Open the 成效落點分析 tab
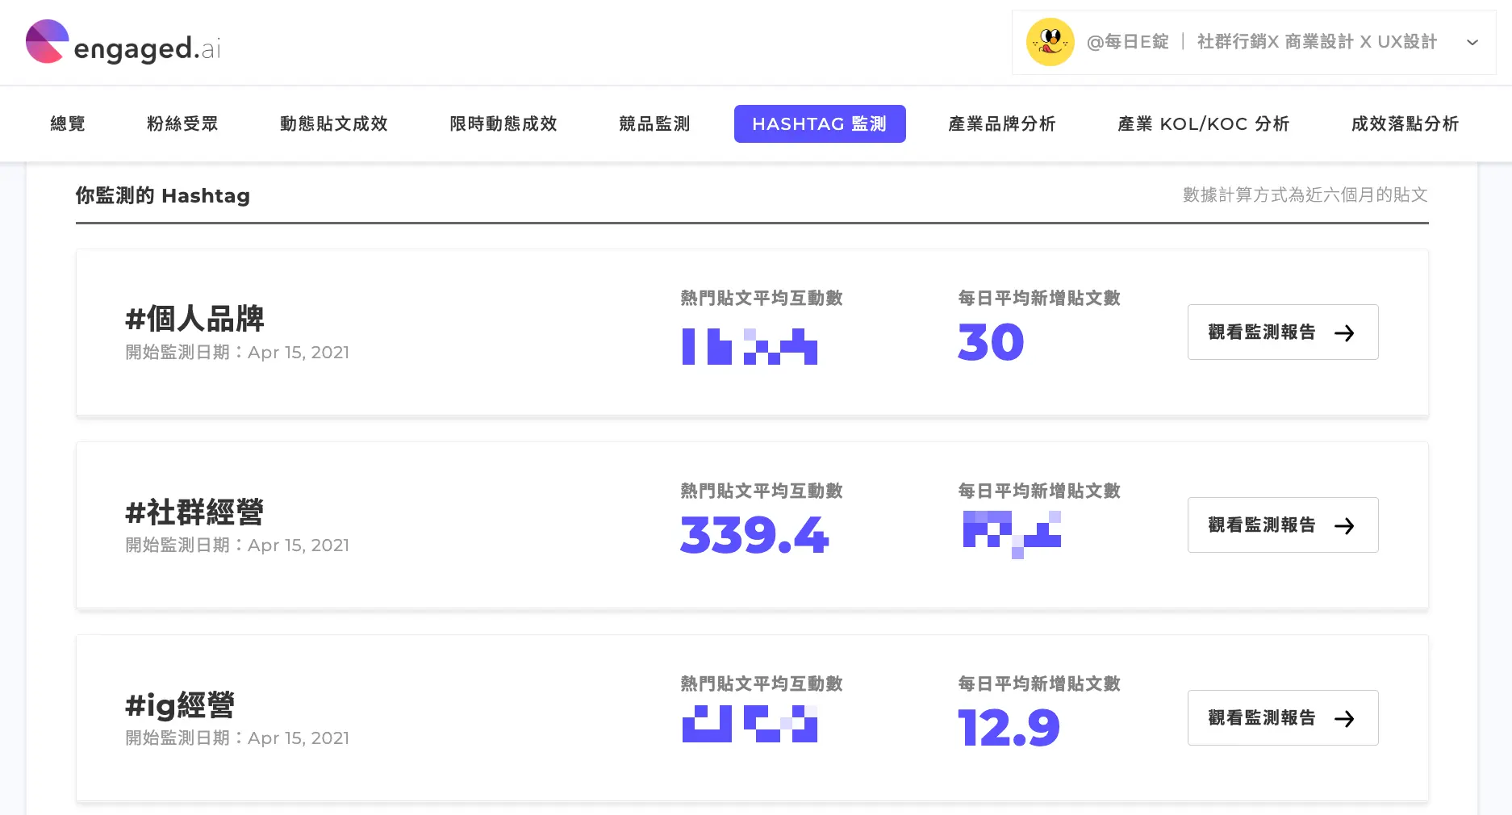Screen dimensions: 1512x815 tap(1405, 123)
